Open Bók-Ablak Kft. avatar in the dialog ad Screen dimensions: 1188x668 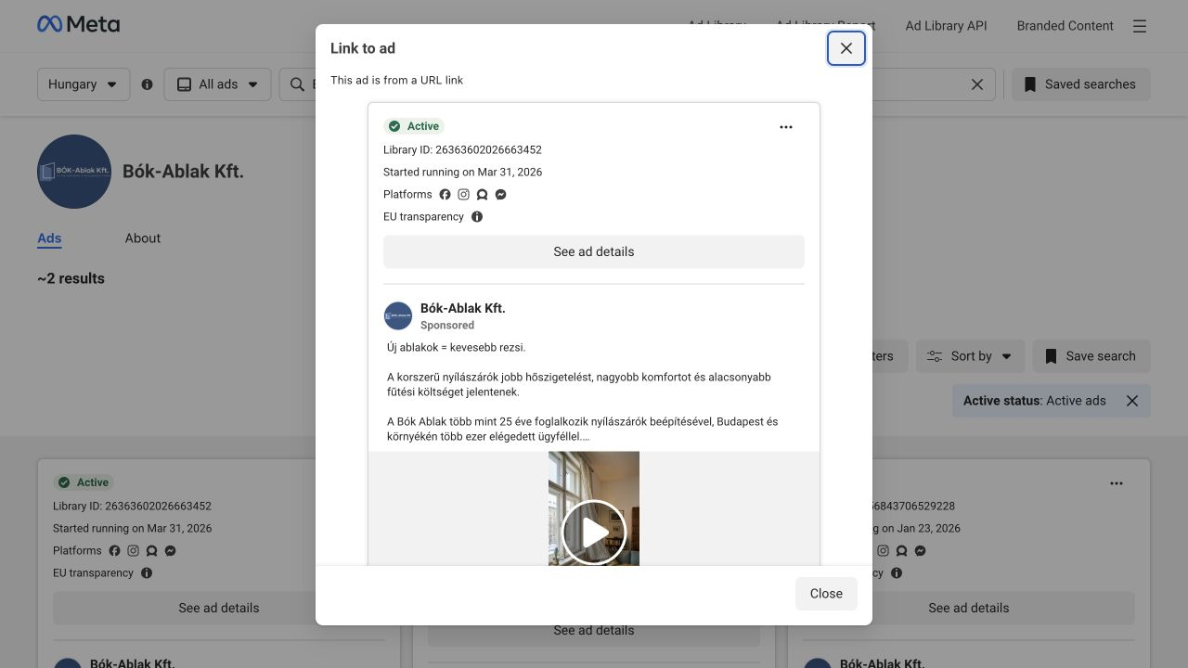[398, 316]
